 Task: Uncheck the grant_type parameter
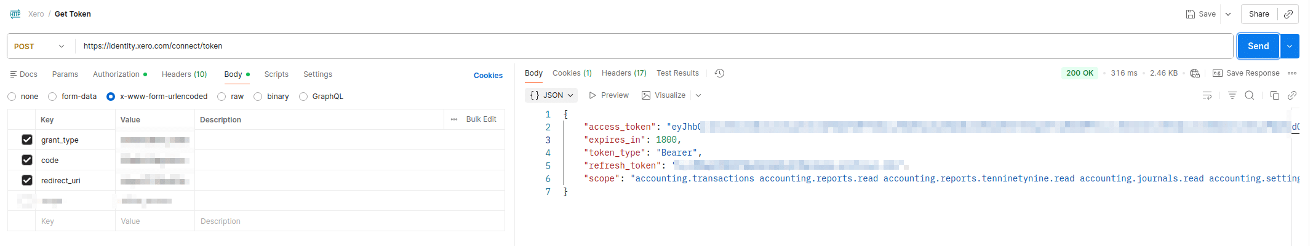click(27, 140)
